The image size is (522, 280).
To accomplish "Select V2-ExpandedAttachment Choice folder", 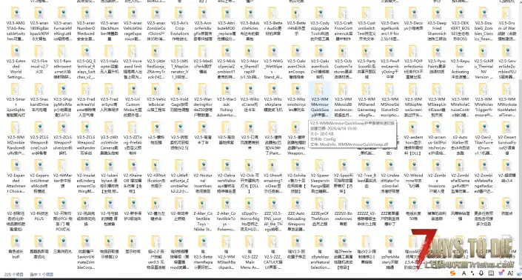I will (16, 176).
